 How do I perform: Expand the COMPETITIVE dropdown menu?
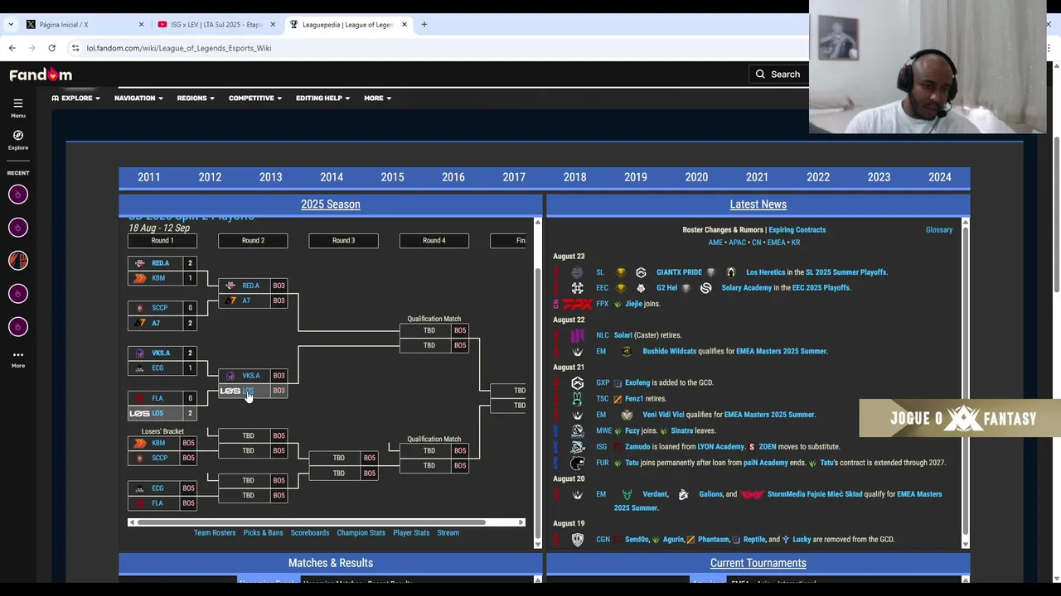pyautogui.click(x=255, y=99)
